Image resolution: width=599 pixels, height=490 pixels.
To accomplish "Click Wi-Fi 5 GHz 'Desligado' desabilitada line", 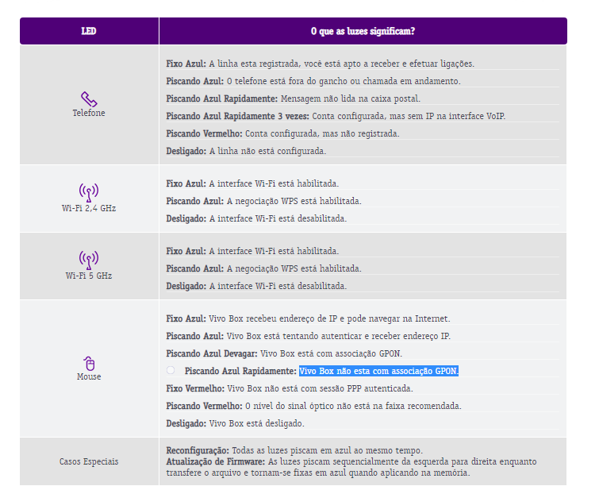I will 256,286.
